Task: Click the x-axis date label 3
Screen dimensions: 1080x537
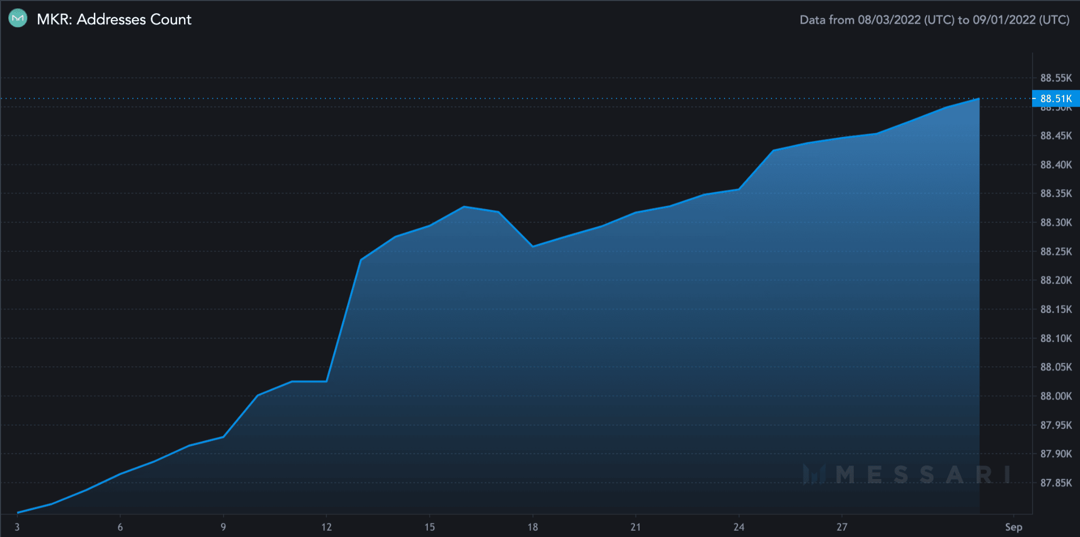Action: coord(17,527)
